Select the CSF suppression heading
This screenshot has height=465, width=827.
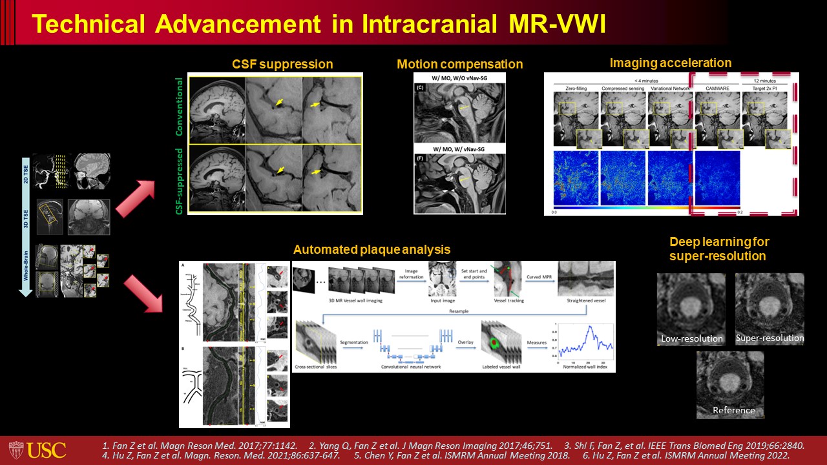[x=282, y=64]
